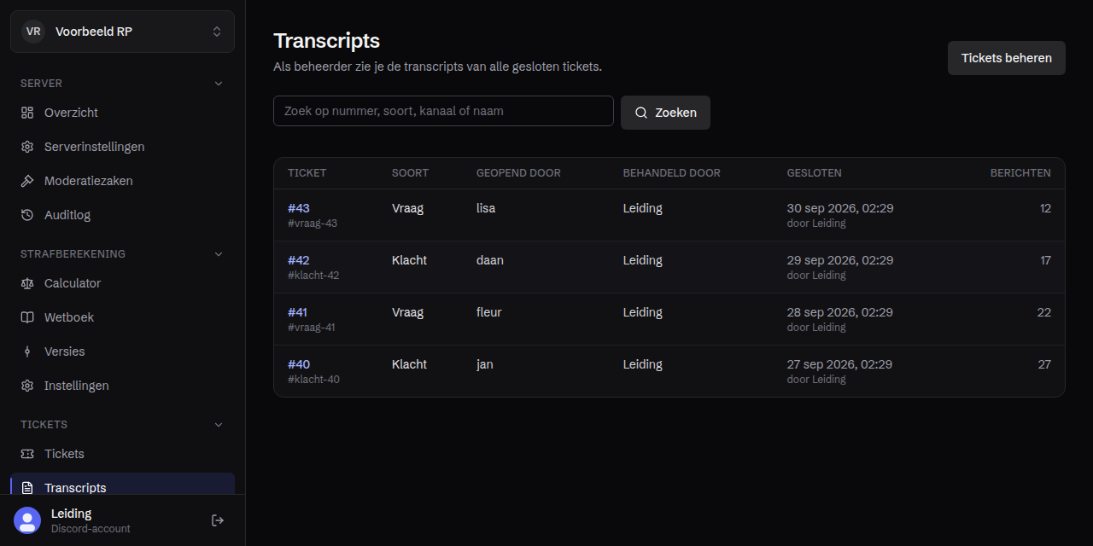Click channel name #vraag-41
The width and height of the screenshot is (1093, 546).
pyautogui.click(x=312, y=328)
